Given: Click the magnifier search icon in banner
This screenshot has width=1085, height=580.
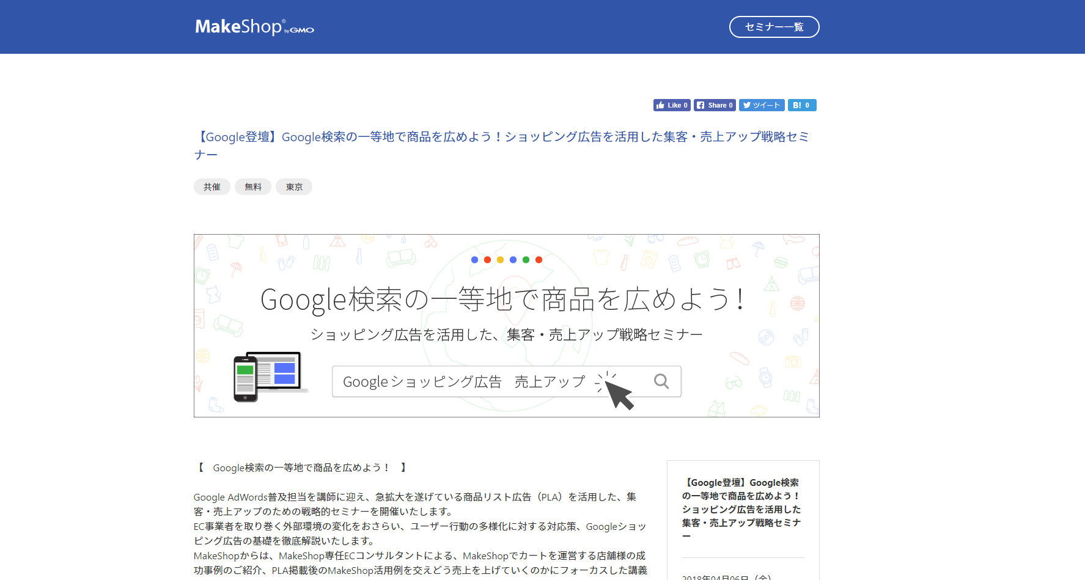Looking at the screenshot, I should point(661,381).
